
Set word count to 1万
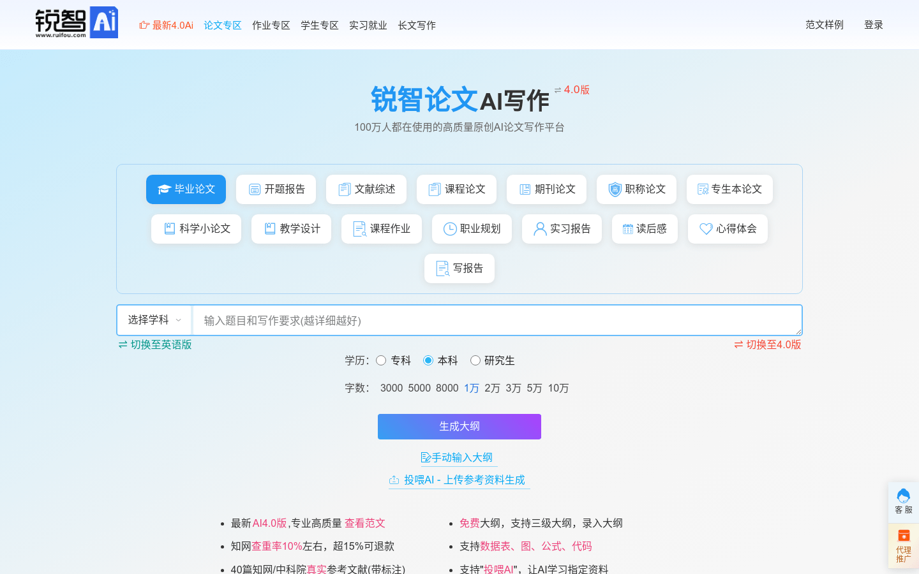(x=472, y=388)
